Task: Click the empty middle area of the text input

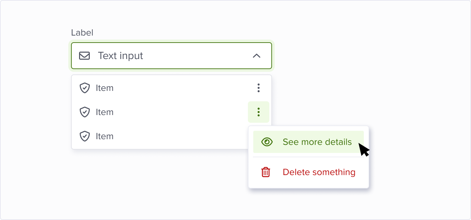Action: (x=198, y=56)
